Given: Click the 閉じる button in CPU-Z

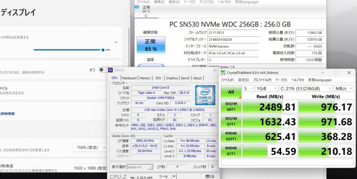Looking at the screenshot, I should click(x=210, y=176).
